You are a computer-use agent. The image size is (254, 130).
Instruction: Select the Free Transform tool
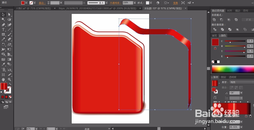[x=9, y=49]
